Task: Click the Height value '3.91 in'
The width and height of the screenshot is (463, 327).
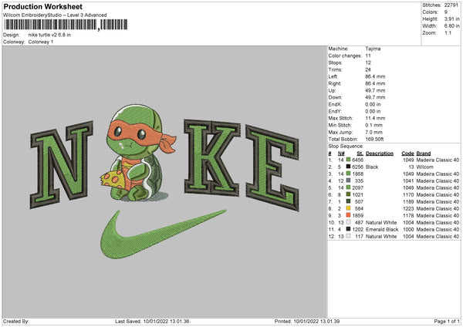Action: pos(451,19)
